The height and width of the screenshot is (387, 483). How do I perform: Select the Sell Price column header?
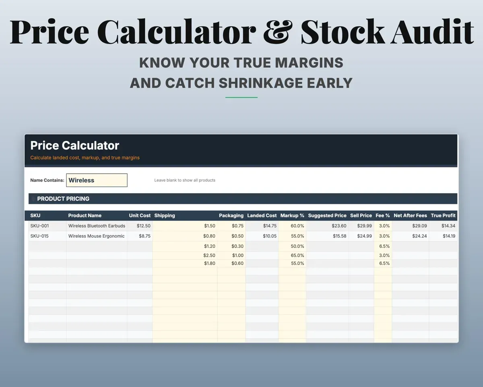(361, 215)
